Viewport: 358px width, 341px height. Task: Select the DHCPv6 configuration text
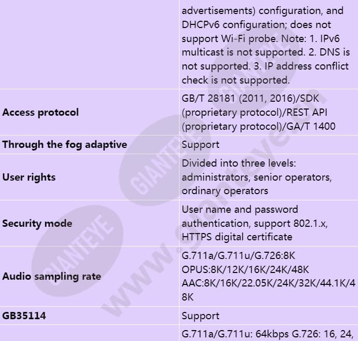[x=232, y=25]
